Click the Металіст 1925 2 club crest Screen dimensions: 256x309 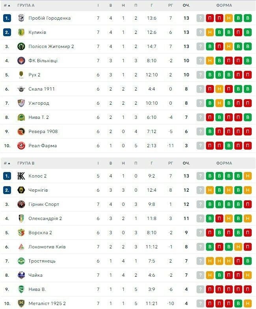[21, 303]
